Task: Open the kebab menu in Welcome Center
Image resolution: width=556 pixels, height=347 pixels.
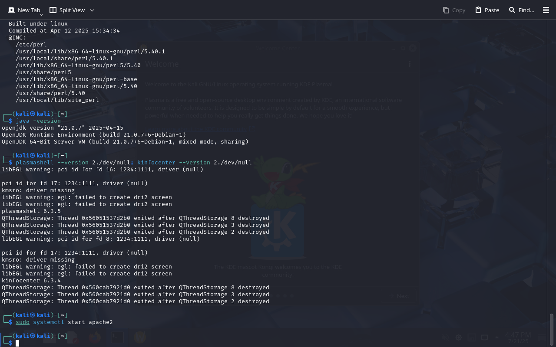Action: [x=409, y=64]
